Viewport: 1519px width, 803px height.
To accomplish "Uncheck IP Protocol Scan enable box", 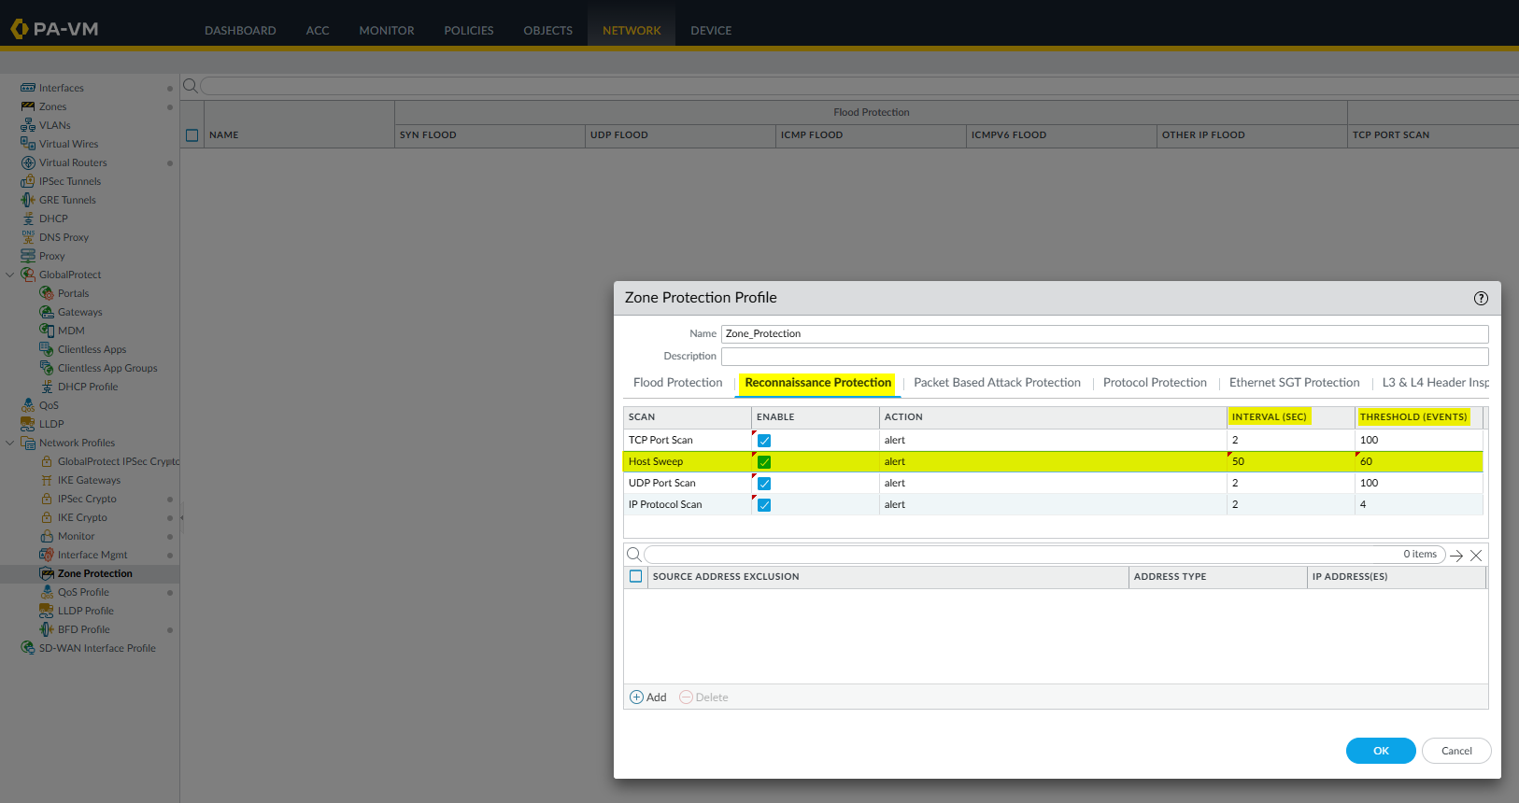I will point(764,505).
